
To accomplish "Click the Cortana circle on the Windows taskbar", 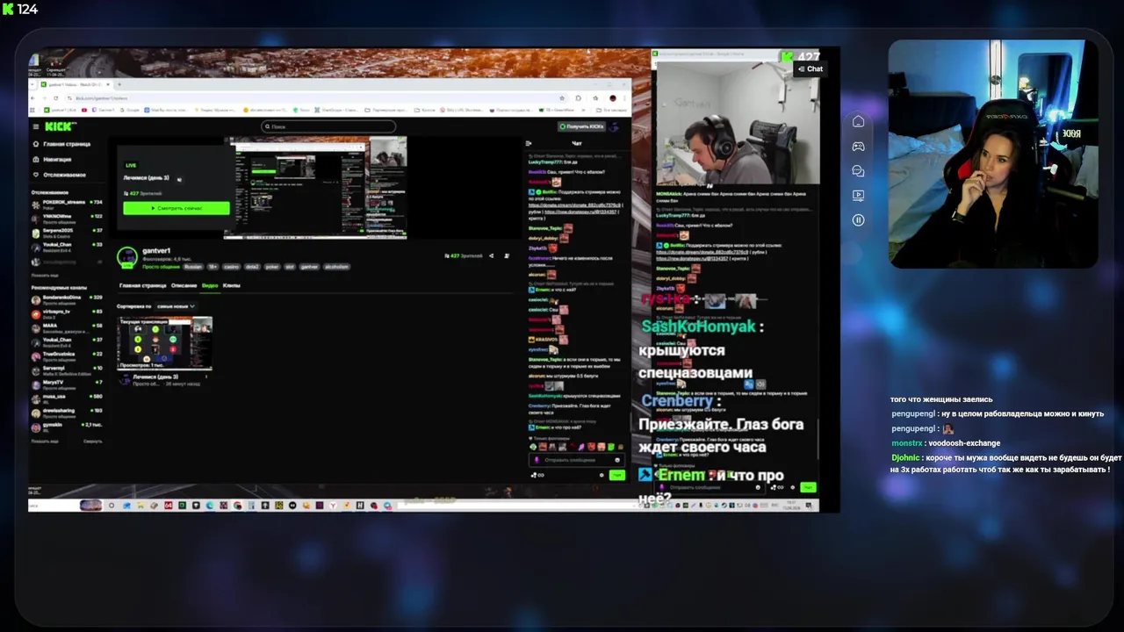I will [111, 506].
